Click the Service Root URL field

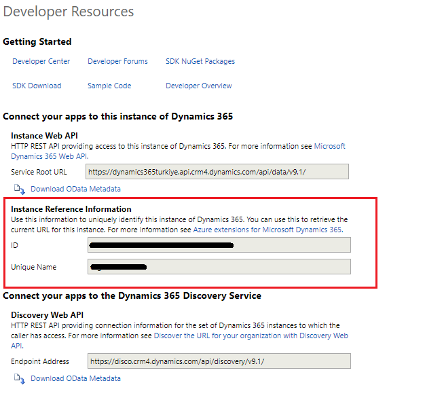tap(217, 172)
